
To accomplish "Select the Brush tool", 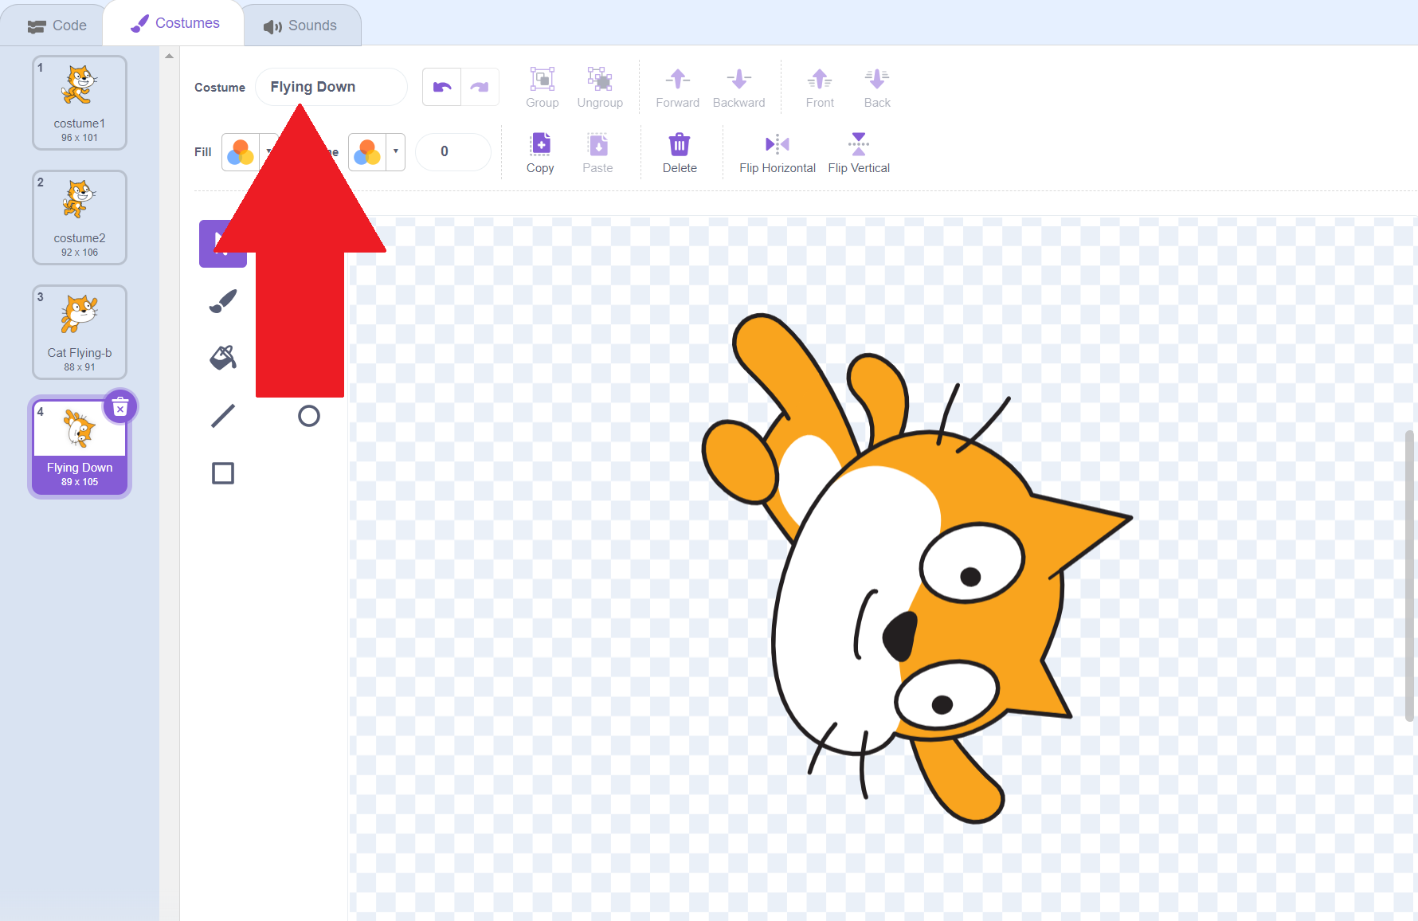I will click(x=223, y=301).
